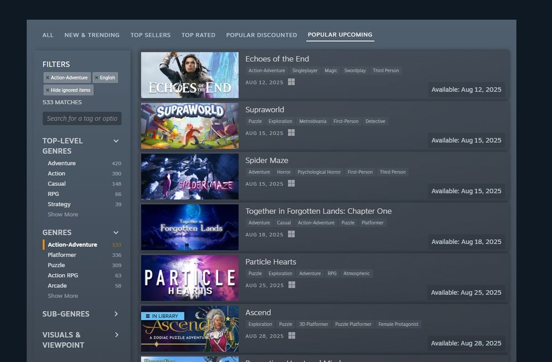Filter by RPG top-level genre
The image size is (552, 362).
click(x=53, y=194)
